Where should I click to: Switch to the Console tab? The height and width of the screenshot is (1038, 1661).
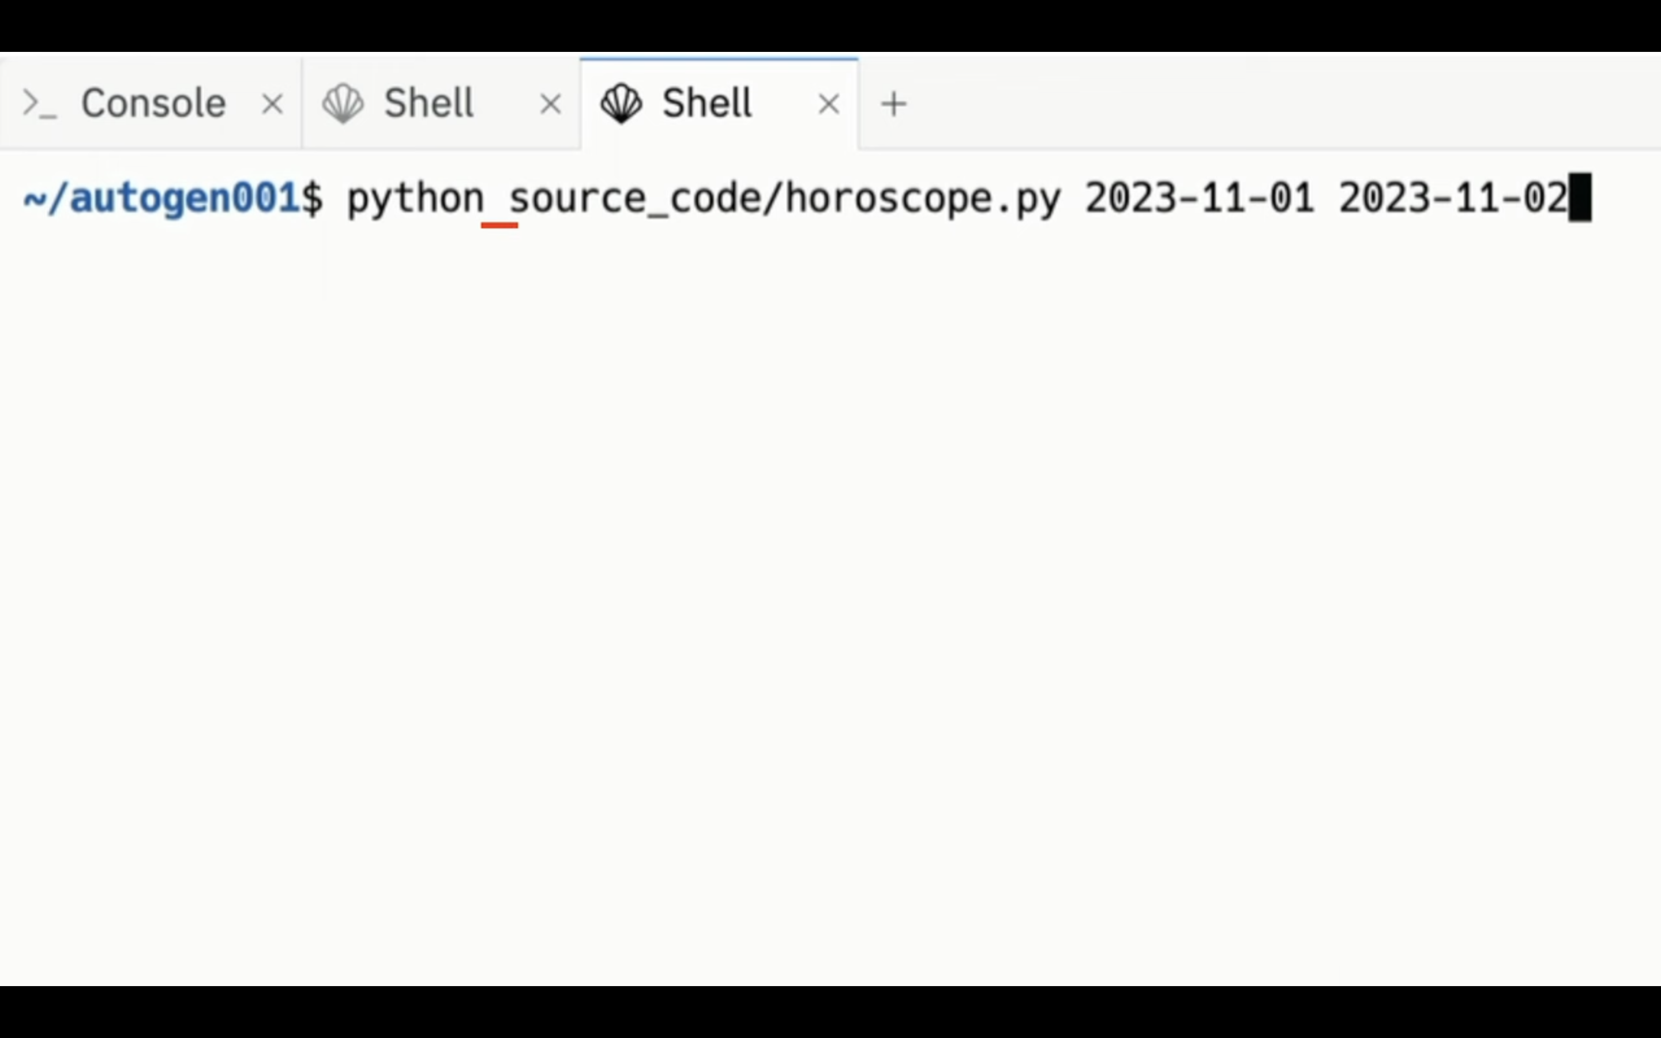(151, 104)
